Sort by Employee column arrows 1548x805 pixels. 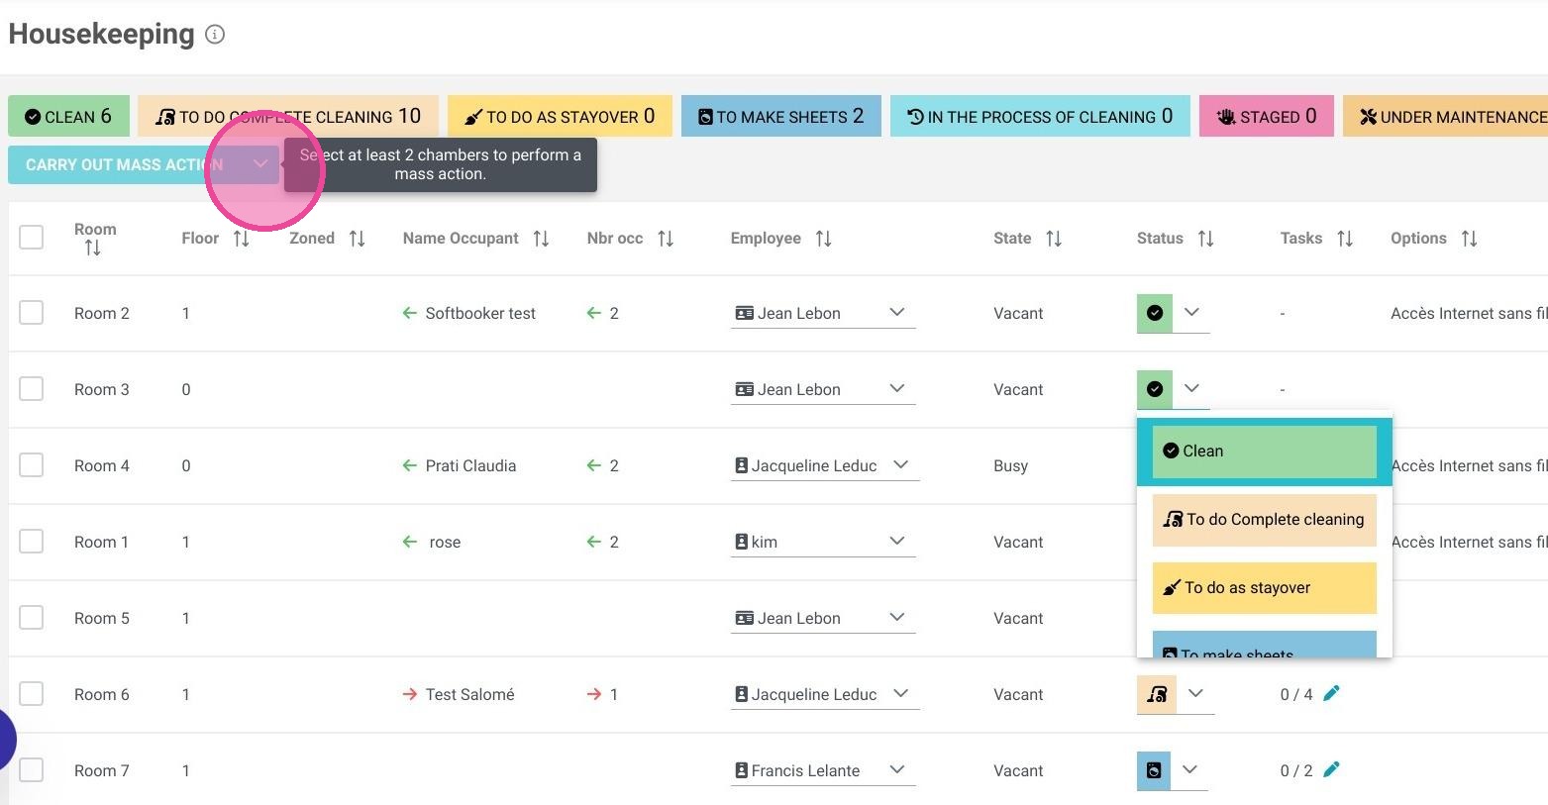pyautogui.click(x=823, y=239)
